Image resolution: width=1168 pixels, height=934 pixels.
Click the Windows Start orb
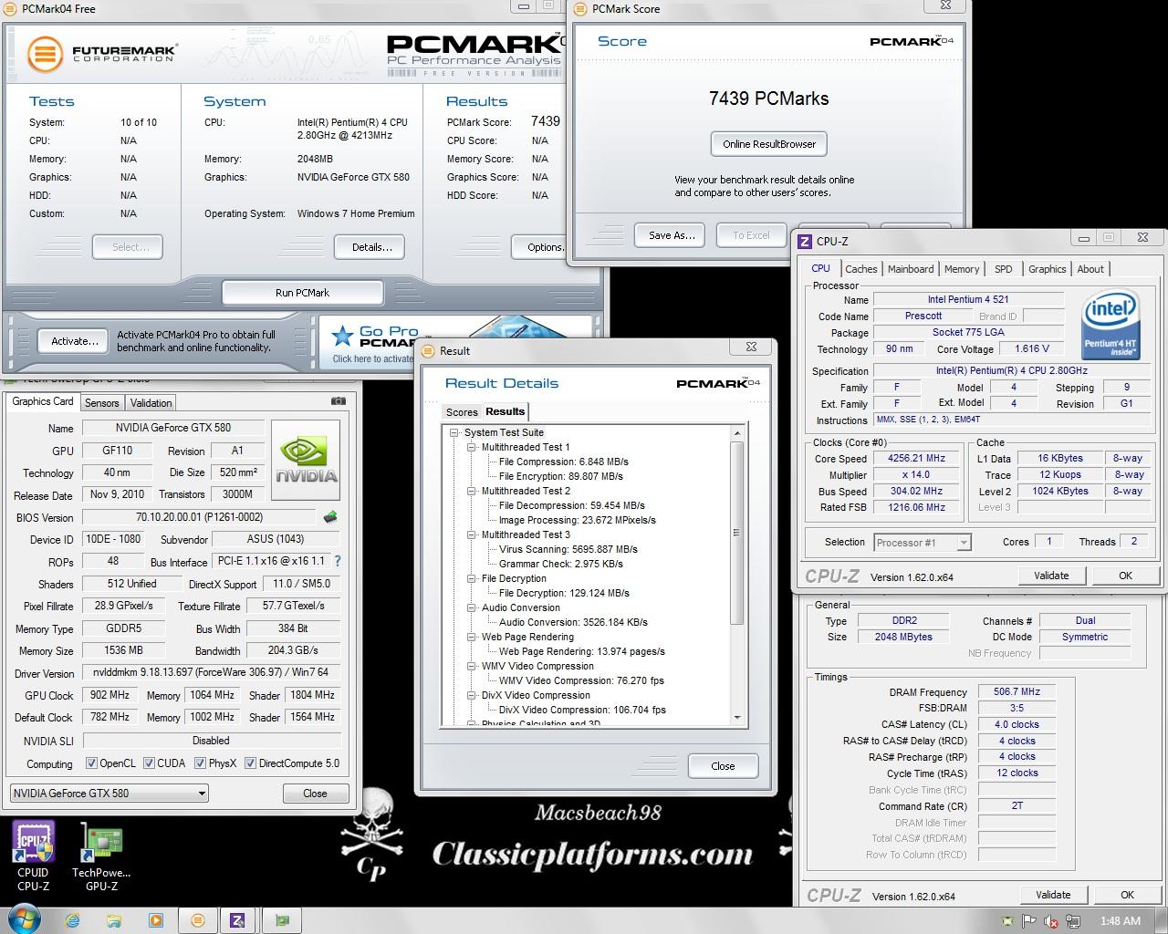25,919
